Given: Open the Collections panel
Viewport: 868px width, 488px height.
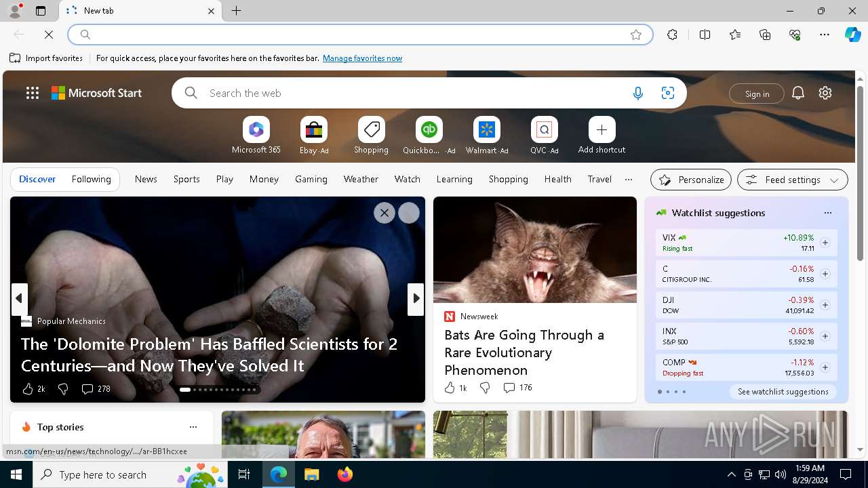Looking at the screenshot, I should pos(765,35).
